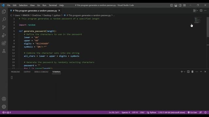Select the Terminal panel tab
This screenshot has height=117, width=209.
point(56,72)
